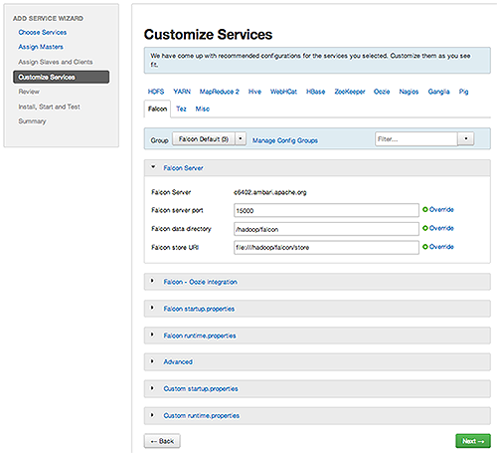Open the Falcon Default group dropdown
Screen dimensions: 497x453
tap(241, 138)
